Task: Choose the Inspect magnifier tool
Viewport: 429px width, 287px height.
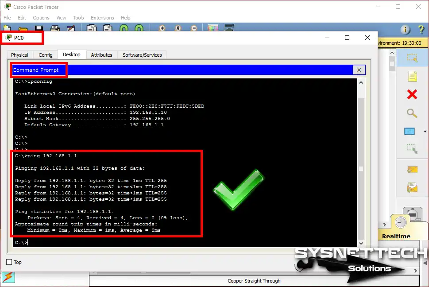Action: [x=412, y=113]
